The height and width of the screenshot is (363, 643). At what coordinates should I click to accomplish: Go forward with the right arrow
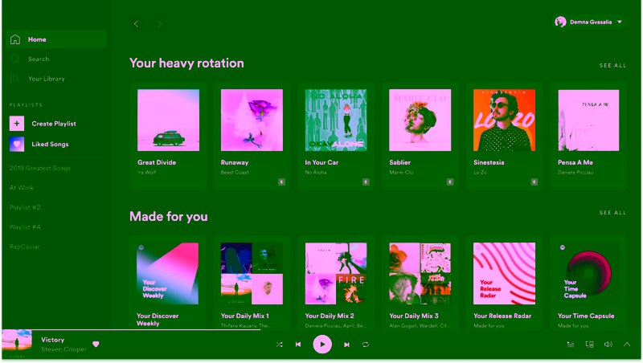coord(159,24)
